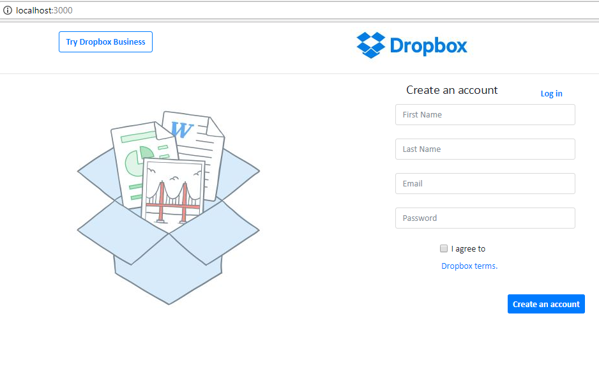Click the localhost:3000 address bar URL
This screenshot has width=599, height=385.
pos(44,10)
